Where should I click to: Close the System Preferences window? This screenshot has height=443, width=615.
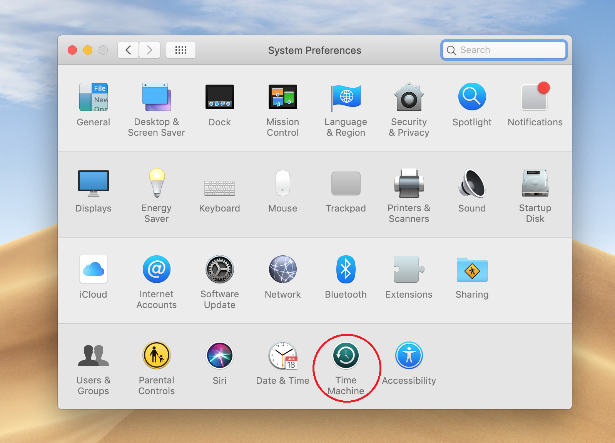pos(72,50)
